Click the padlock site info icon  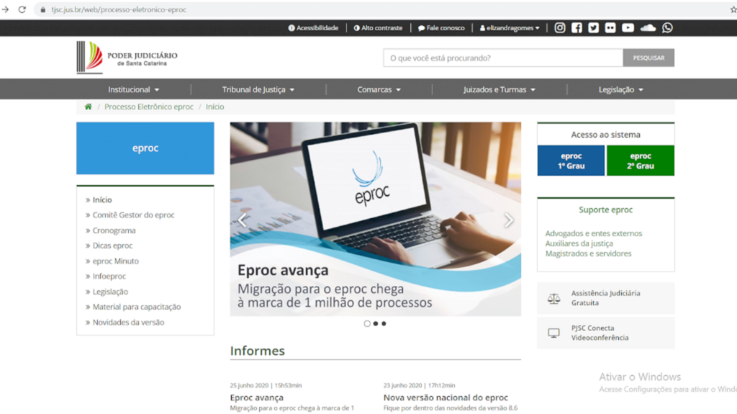[x=43, y=9]
